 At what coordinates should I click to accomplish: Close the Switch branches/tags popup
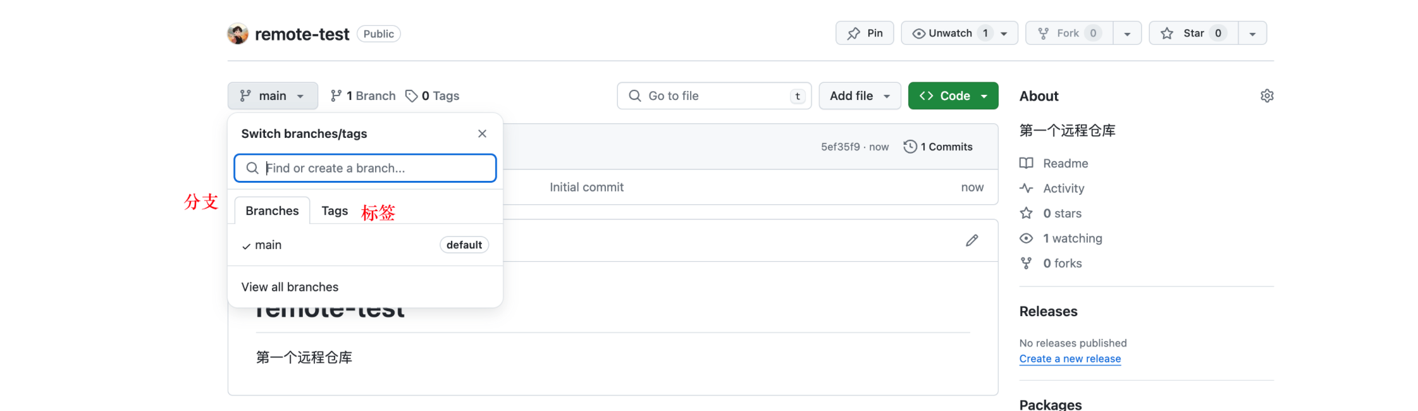(482, 133)
